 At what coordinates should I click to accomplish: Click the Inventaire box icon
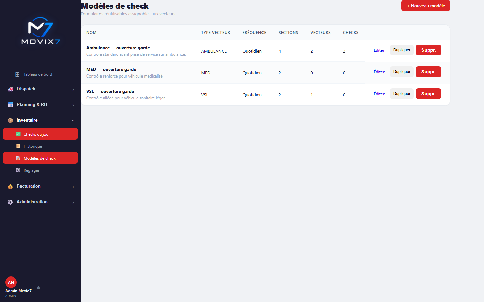10,120
